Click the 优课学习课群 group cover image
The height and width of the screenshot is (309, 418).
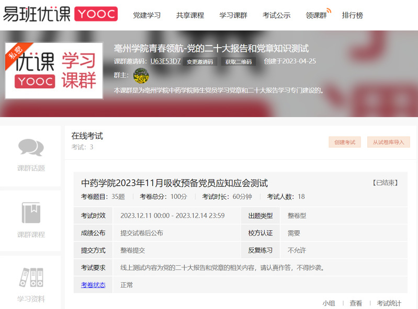tap(54, 71)
